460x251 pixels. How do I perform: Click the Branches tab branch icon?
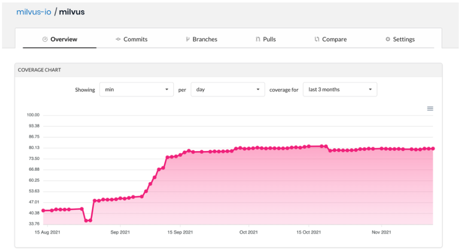187,39
